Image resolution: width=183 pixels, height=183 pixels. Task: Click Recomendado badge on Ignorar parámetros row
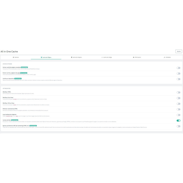(33, 126)
